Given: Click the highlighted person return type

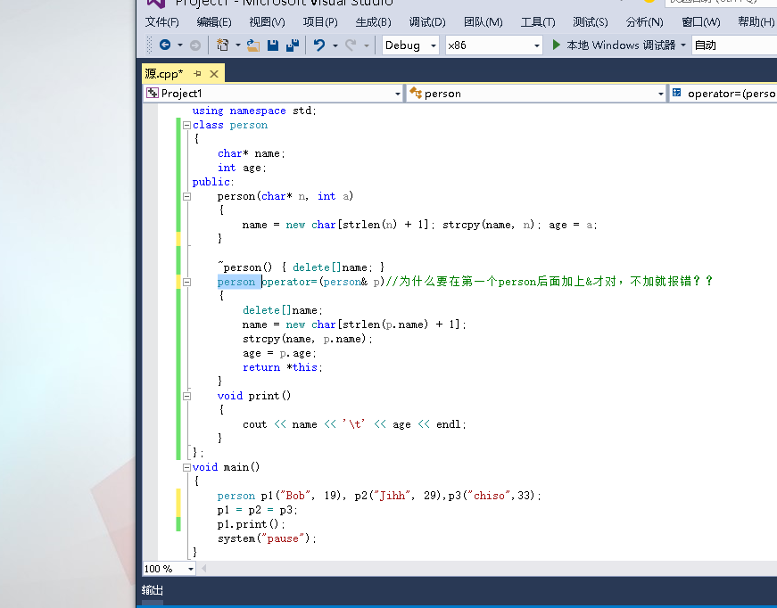Looking at the screenshot, I should pyautogui.click(x=236, y=282).
